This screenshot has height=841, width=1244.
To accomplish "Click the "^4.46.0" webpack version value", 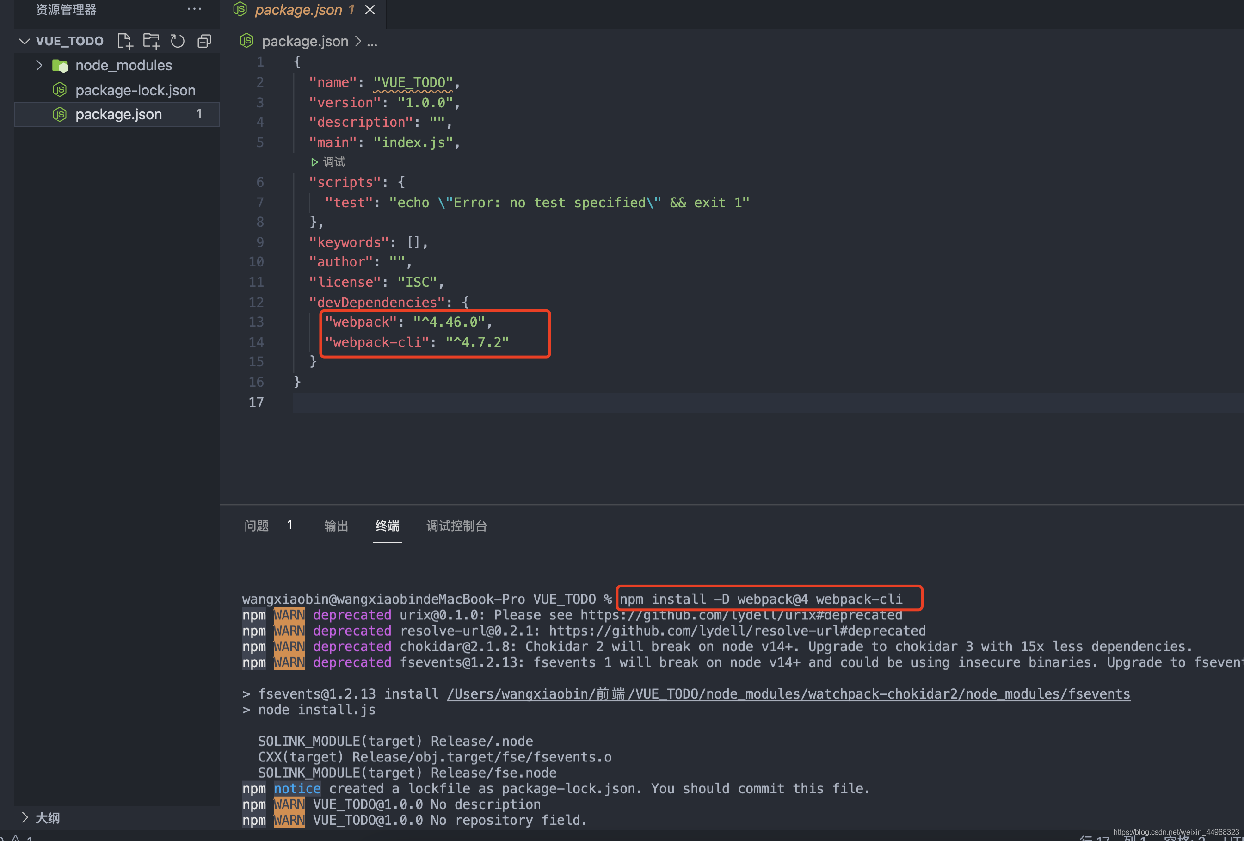I will click(449, 322).
